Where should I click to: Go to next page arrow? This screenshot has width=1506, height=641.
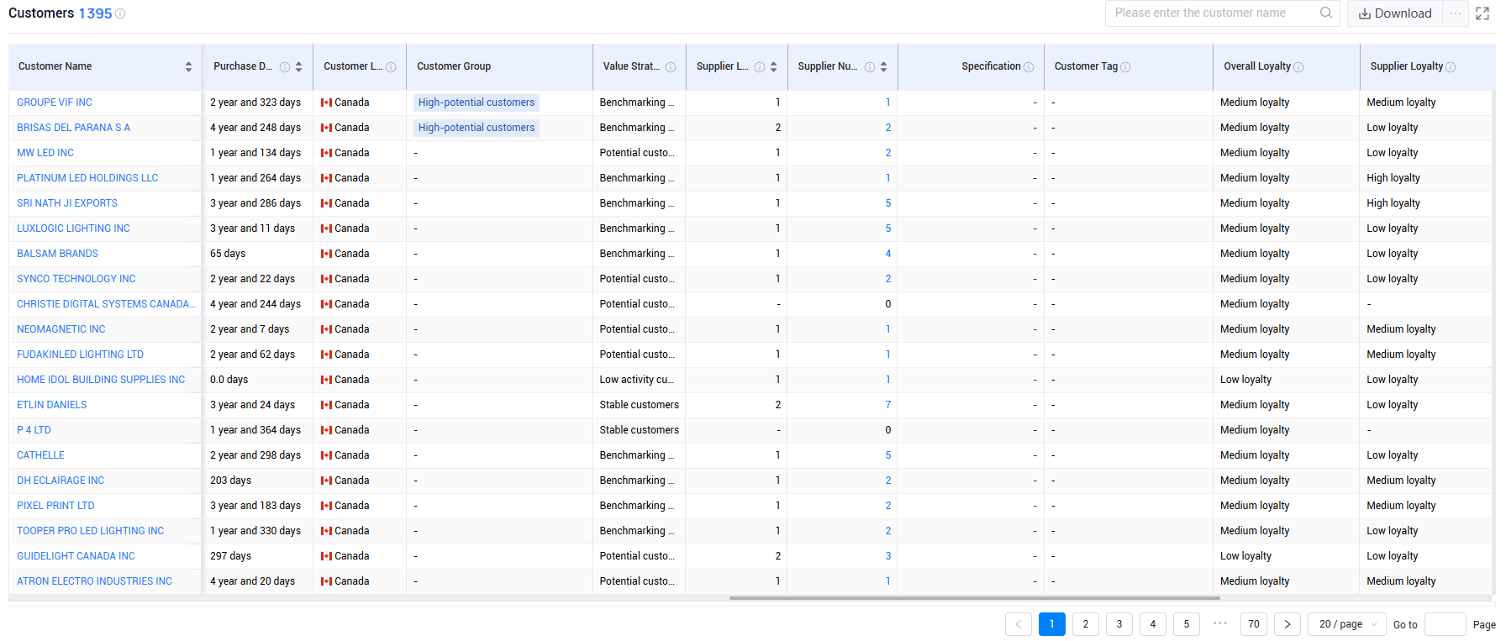click(1287, 624)
